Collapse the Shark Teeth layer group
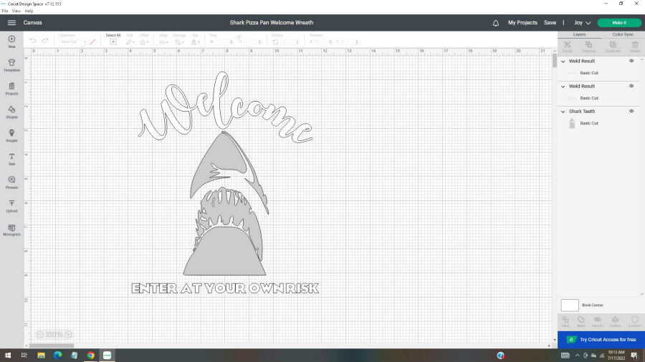This screenshot has height=362, width=645. (x=563, y=112)
